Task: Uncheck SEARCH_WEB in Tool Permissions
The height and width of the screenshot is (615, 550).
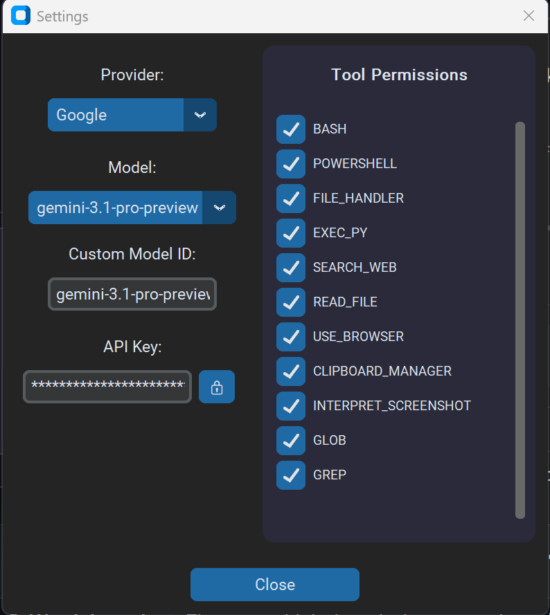Action: pyautogui.click(x=290, y=268)
